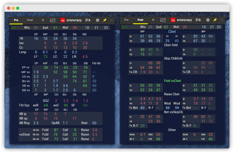Screen dimensions: 234x153
Task: Close the left HUD popup
Action: pos(111,20)
